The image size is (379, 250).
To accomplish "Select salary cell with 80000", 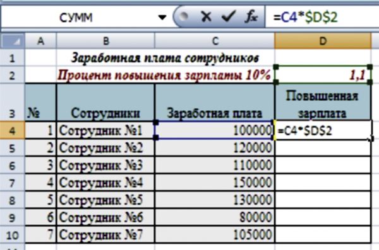I will (215, 217).
